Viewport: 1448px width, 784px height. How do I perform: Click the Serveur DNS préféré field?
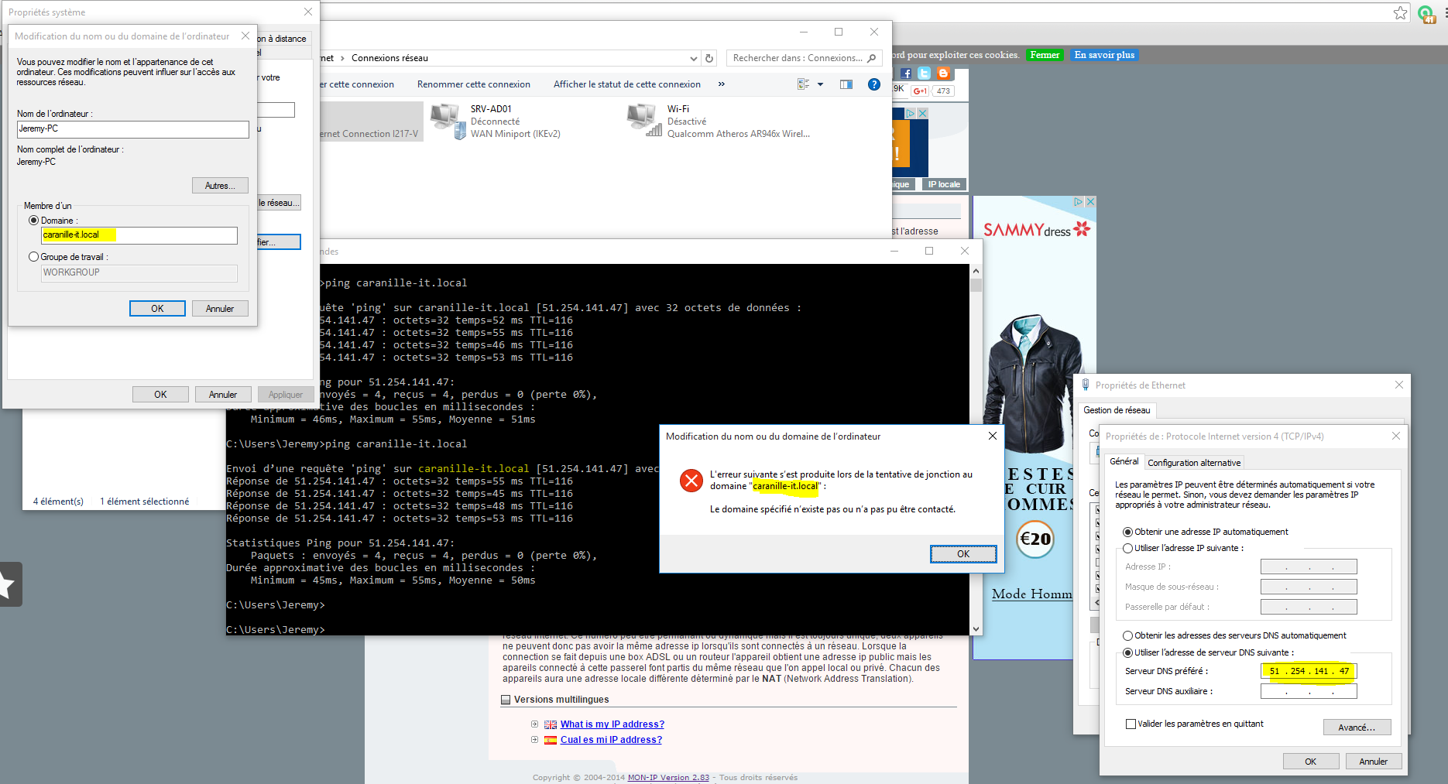(x=1309, y=671)
